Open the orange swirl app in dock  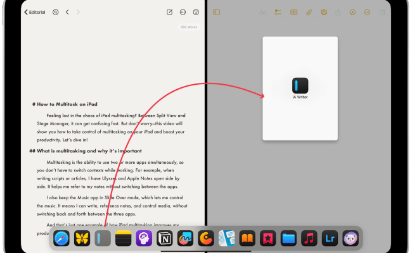point(206,238)
